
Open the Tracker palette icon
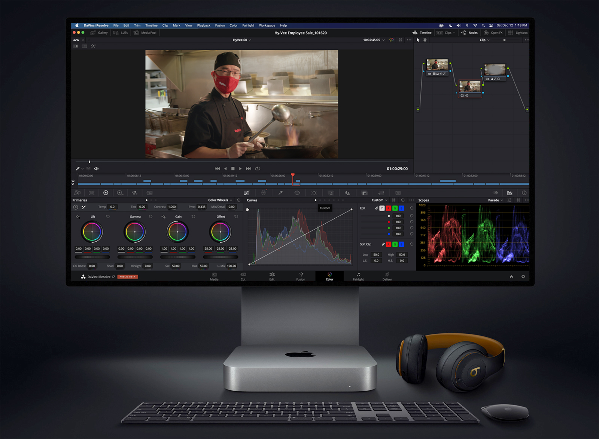click(314, 193)
